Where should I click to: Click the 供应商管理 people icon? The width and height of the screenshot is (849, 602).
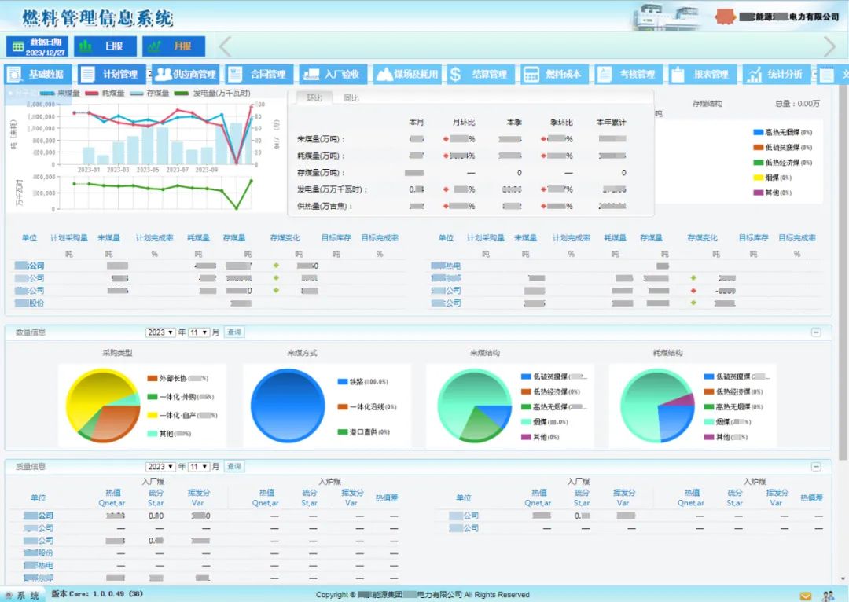click(163, 75)
